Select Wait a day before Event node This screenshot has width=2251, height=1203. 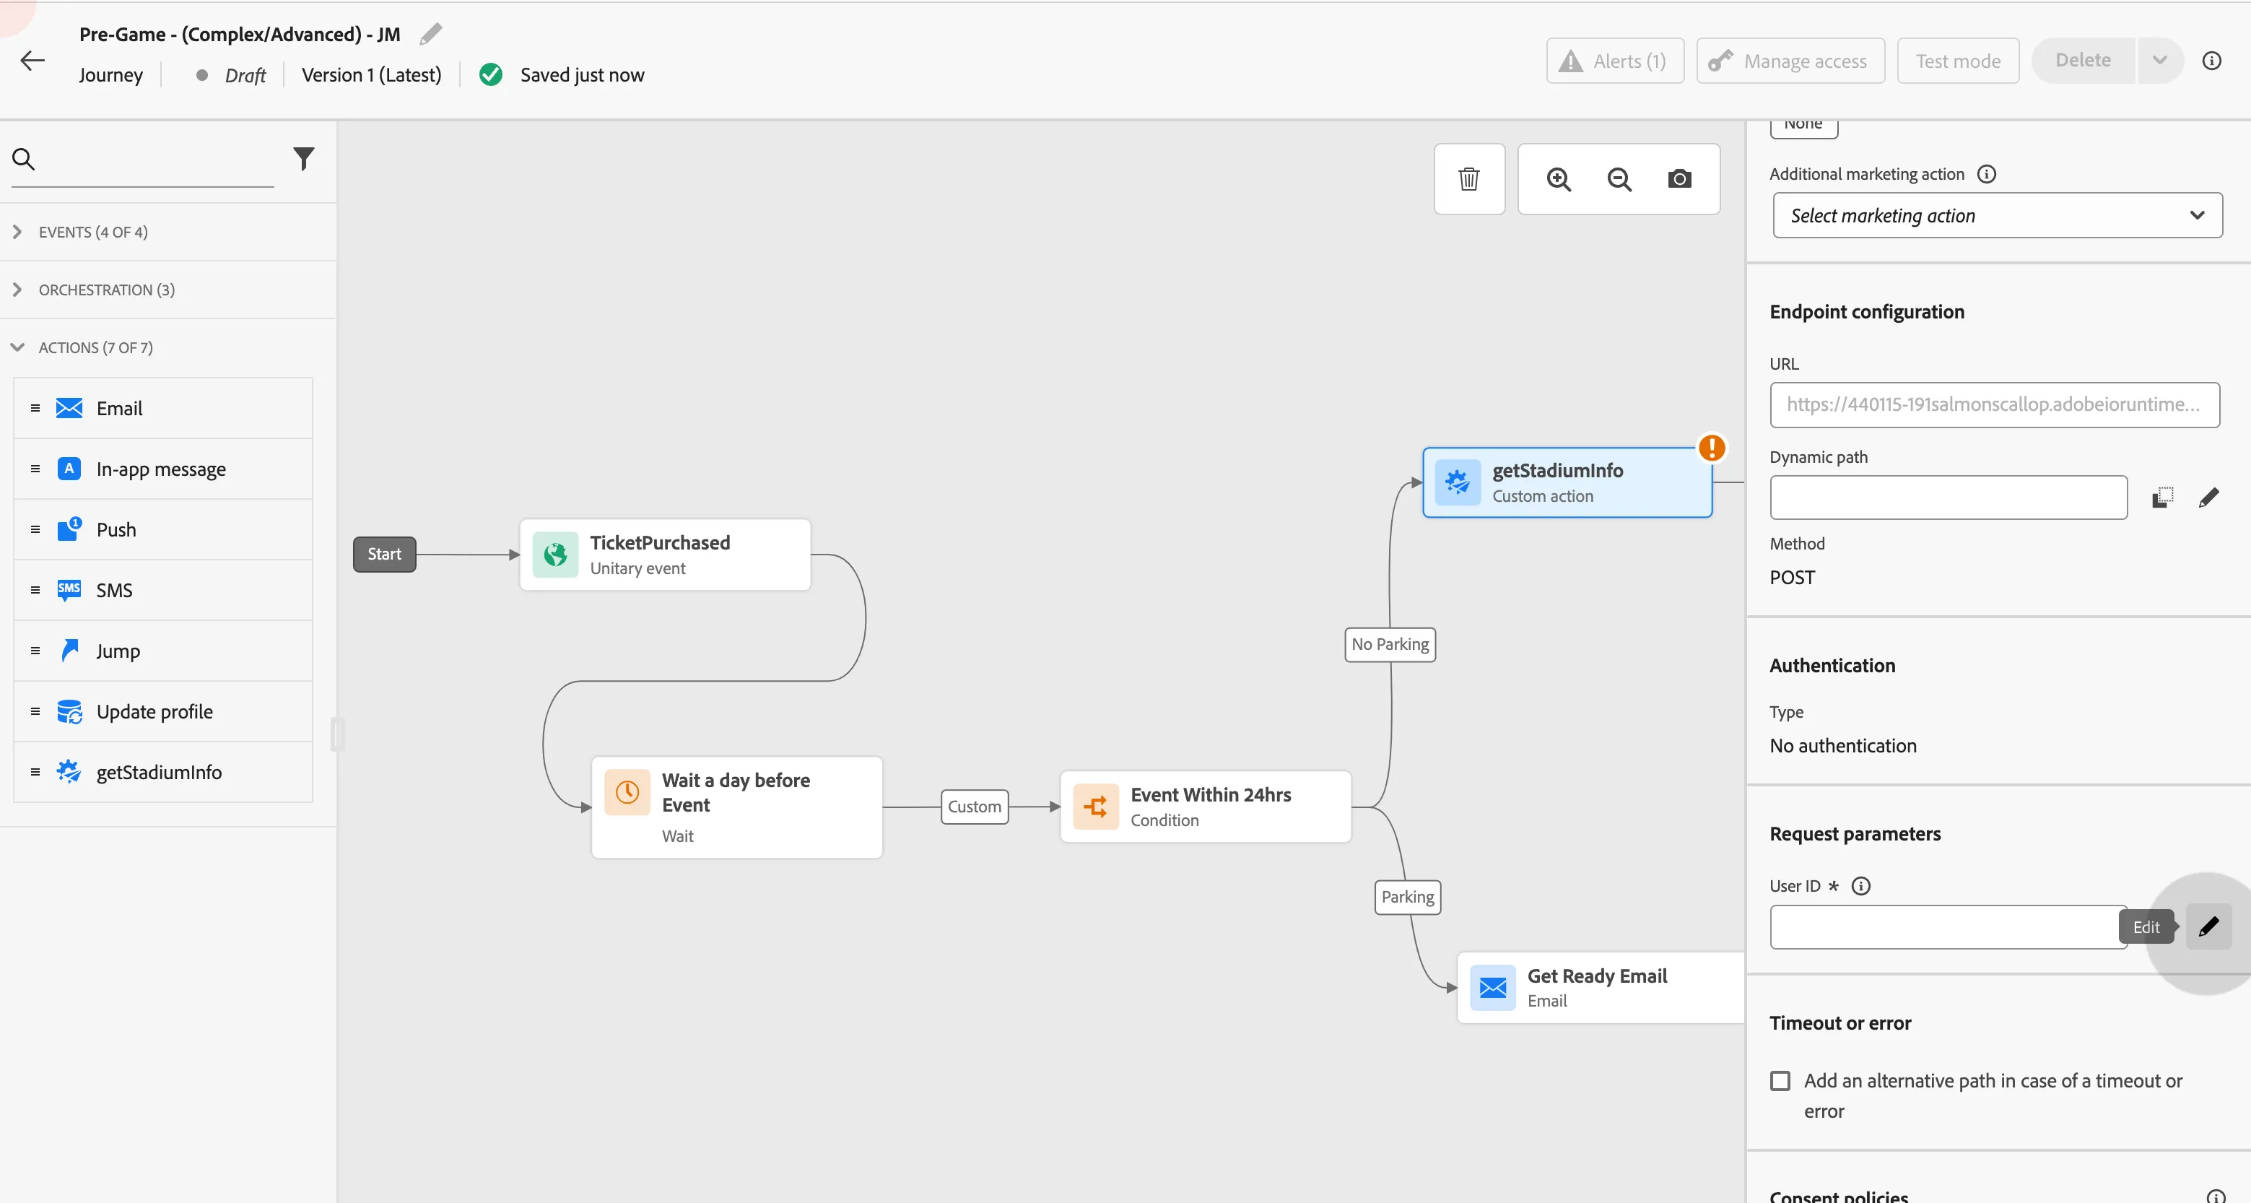pos(736,807)
